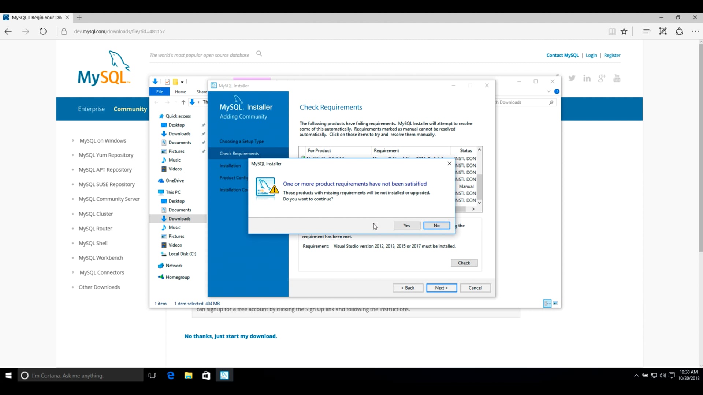Open Edge browser from the taskbar

click(x=171, y=376)
